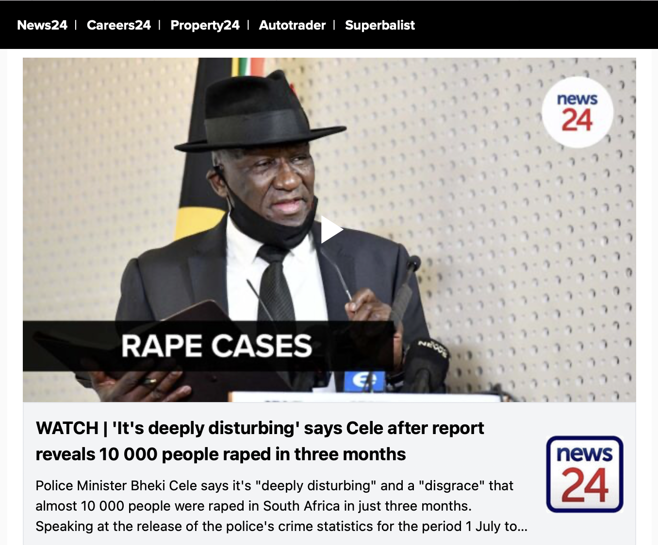Screen dimensions: 658x545
Task: Click the trailing ellipsis in the article summary
Action: tap(522, 527)
